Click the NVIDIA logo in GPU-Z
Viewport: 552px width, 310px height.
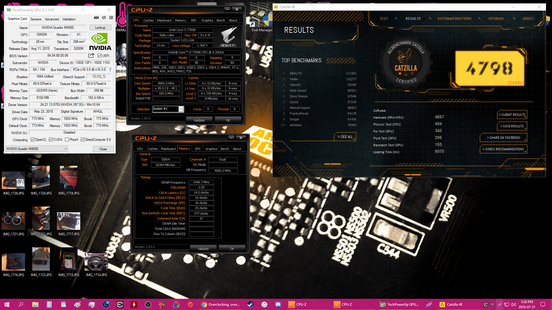click(100, 42)
